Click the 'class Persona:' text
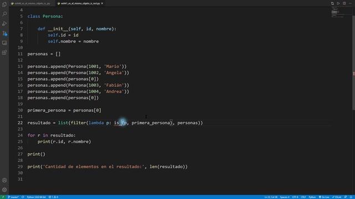Viewport: 355px width, 199px height. click(45, 16)
